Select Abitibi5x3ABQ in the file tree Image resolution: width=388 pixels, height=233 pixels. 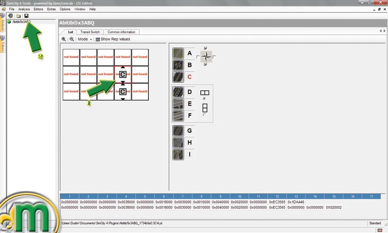[22, 22]
